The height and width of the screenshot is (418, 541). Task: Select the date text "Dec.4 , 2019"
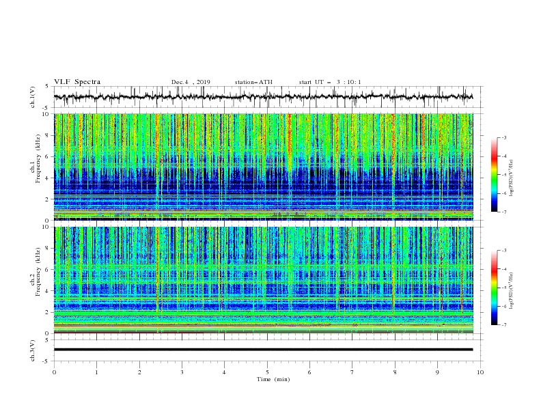(191, 82)
